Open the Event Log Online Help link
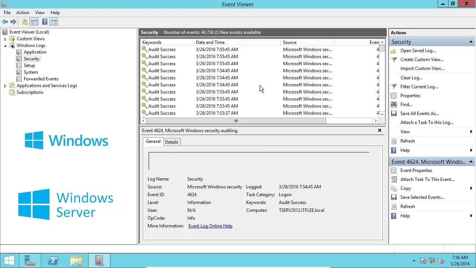 [210, 226]
